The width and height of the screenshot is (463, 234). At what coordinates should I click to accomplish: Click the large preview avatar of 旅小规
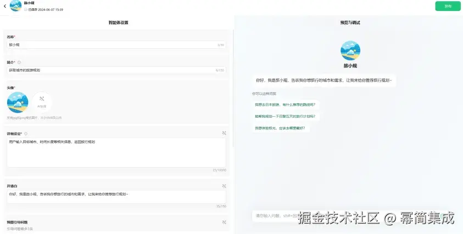point(350,50)
